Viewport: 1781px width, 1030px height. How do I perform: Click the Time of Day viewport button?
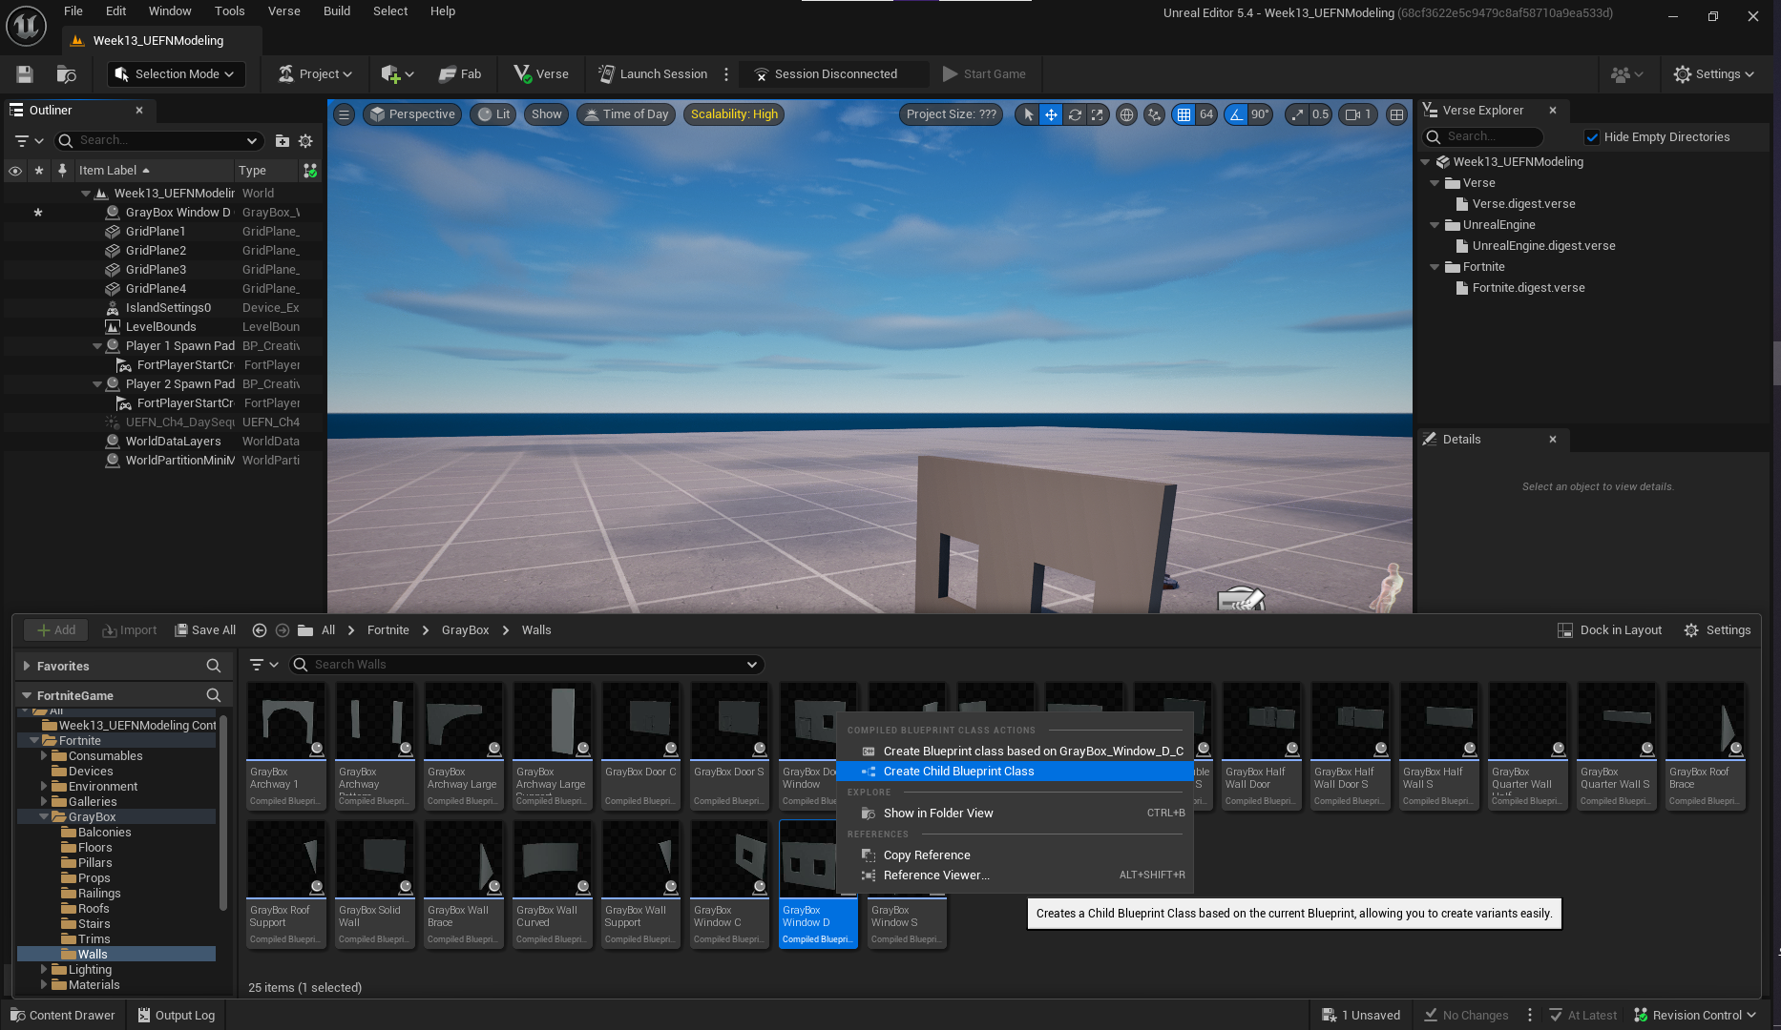click(x=626, y=114)
